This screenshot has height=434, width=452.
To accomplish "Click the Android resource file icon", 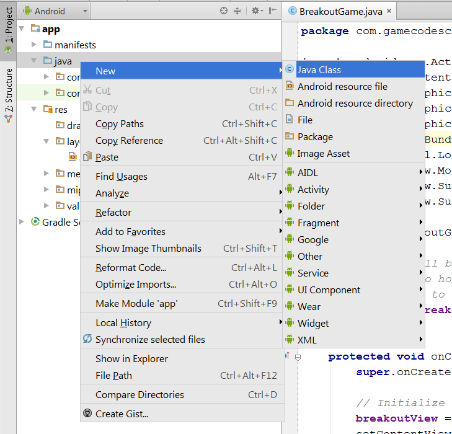I will pos(290,86).
